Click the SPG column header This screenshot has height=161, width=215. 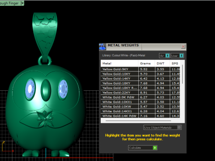click(x=175, y=64)
